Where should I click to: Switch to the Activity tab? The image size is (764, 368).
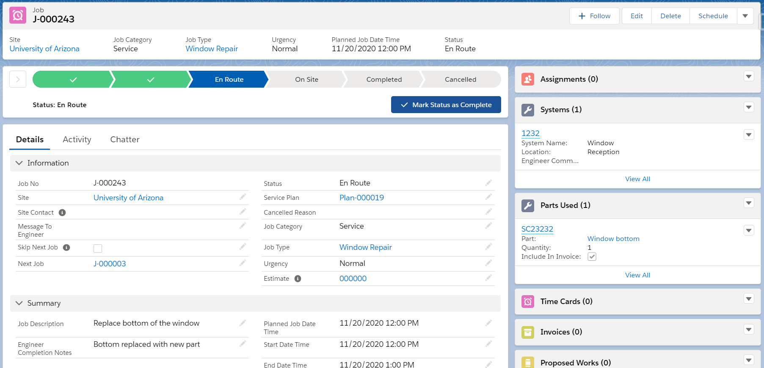click(x=77, y=139)
